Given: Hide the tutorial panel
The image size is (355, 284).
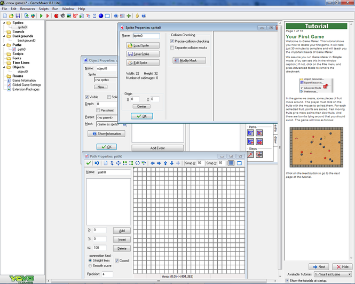Looking at the screenshot, I should tap(342, 267).
